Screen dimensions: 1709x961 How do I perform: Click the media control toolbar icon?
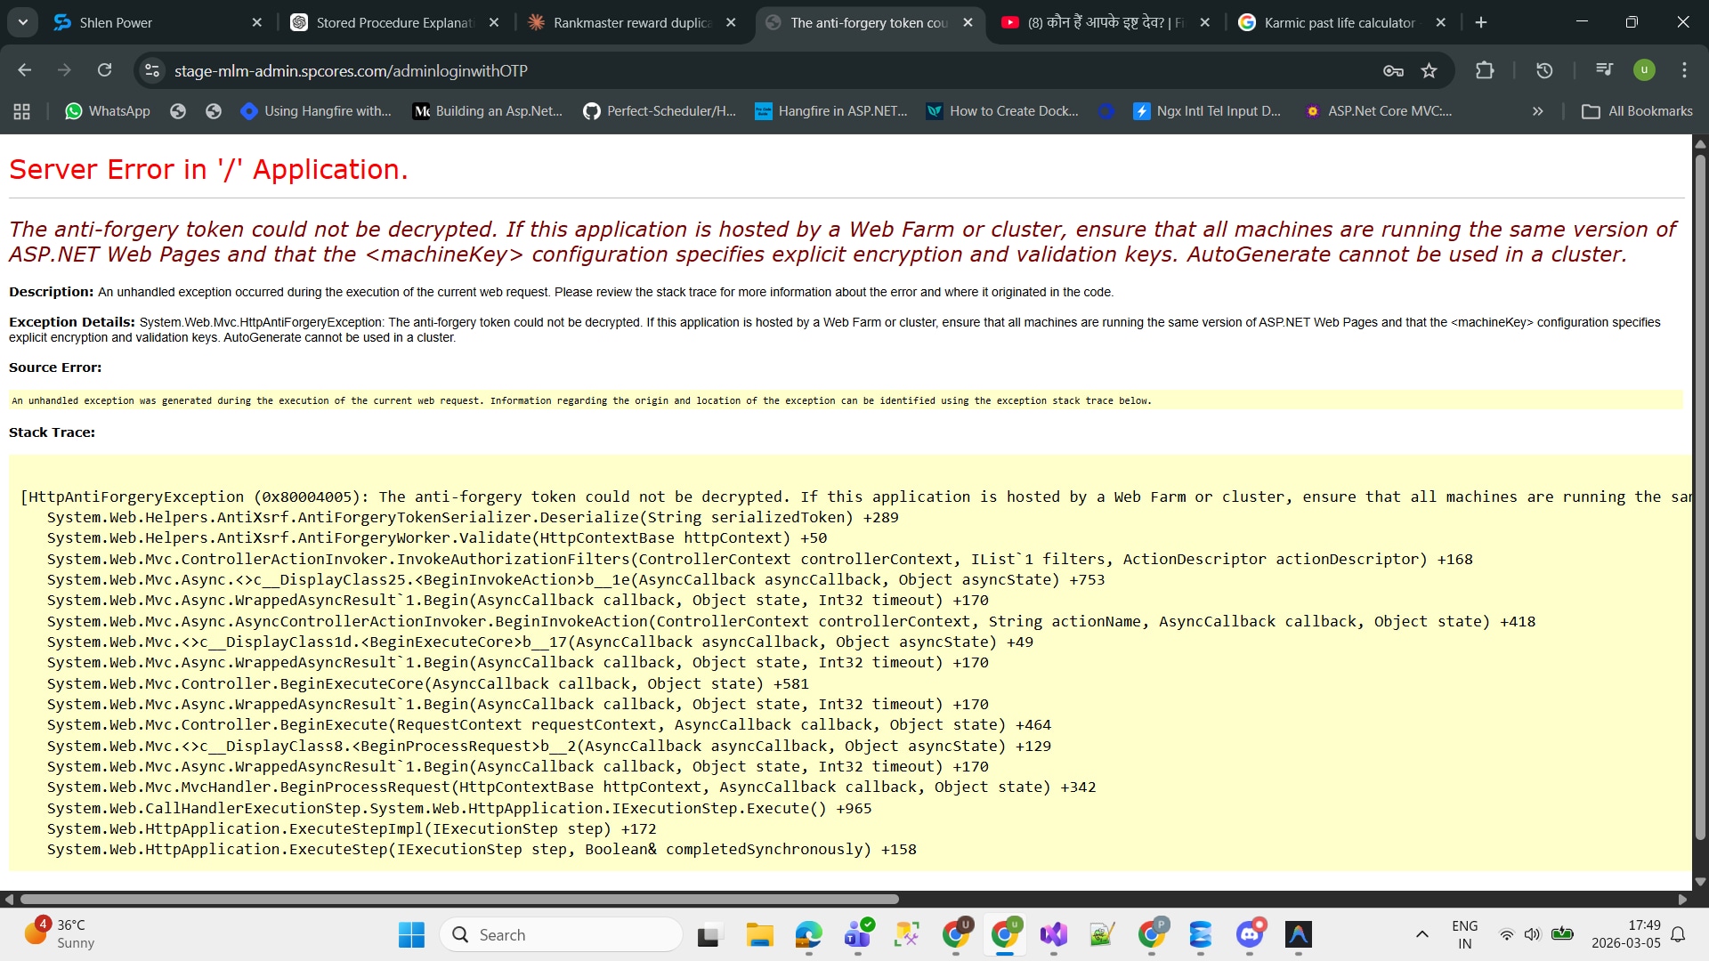[1604, 69]
